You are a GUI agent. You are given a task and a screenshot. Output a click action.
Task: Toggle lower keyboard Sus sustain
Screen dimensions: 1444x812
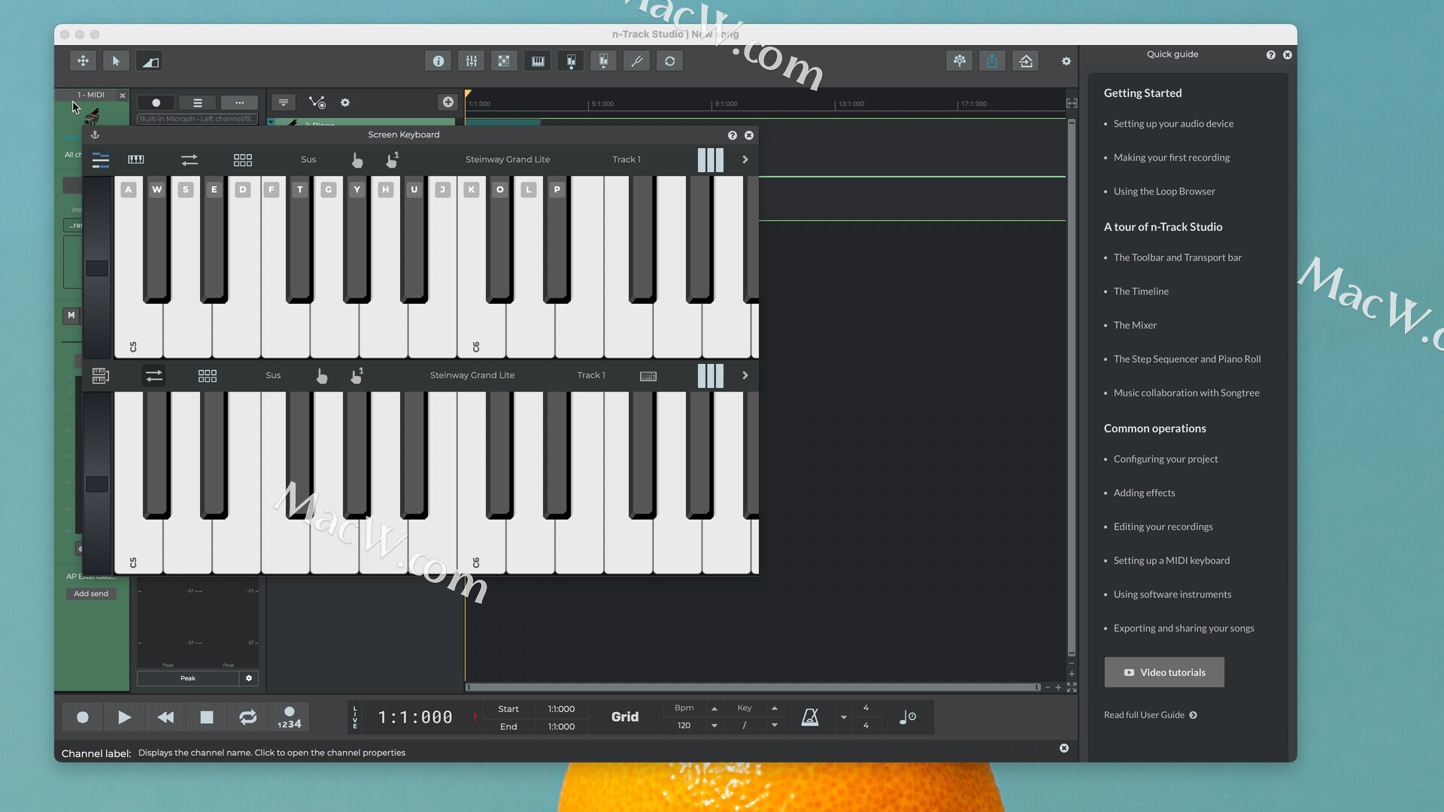click(273, 375)
